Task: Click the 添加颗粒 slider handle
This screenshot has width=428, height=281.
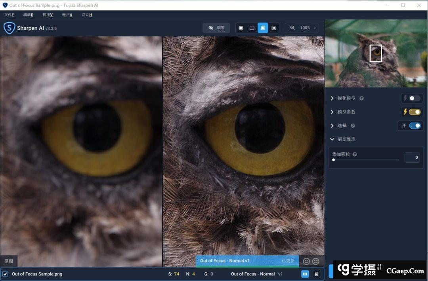Action: tap(334, 160)
